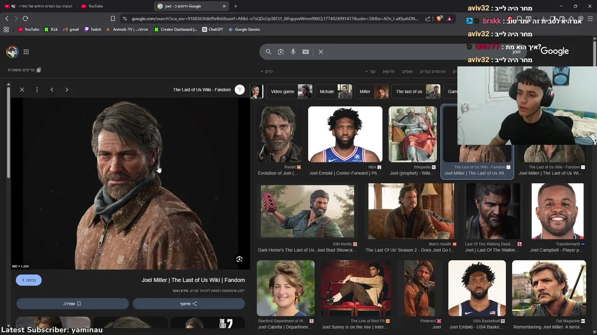Open the Twitch bookmark
The width and height of the screenshot is (597, 335).
[x=92, y=29]
